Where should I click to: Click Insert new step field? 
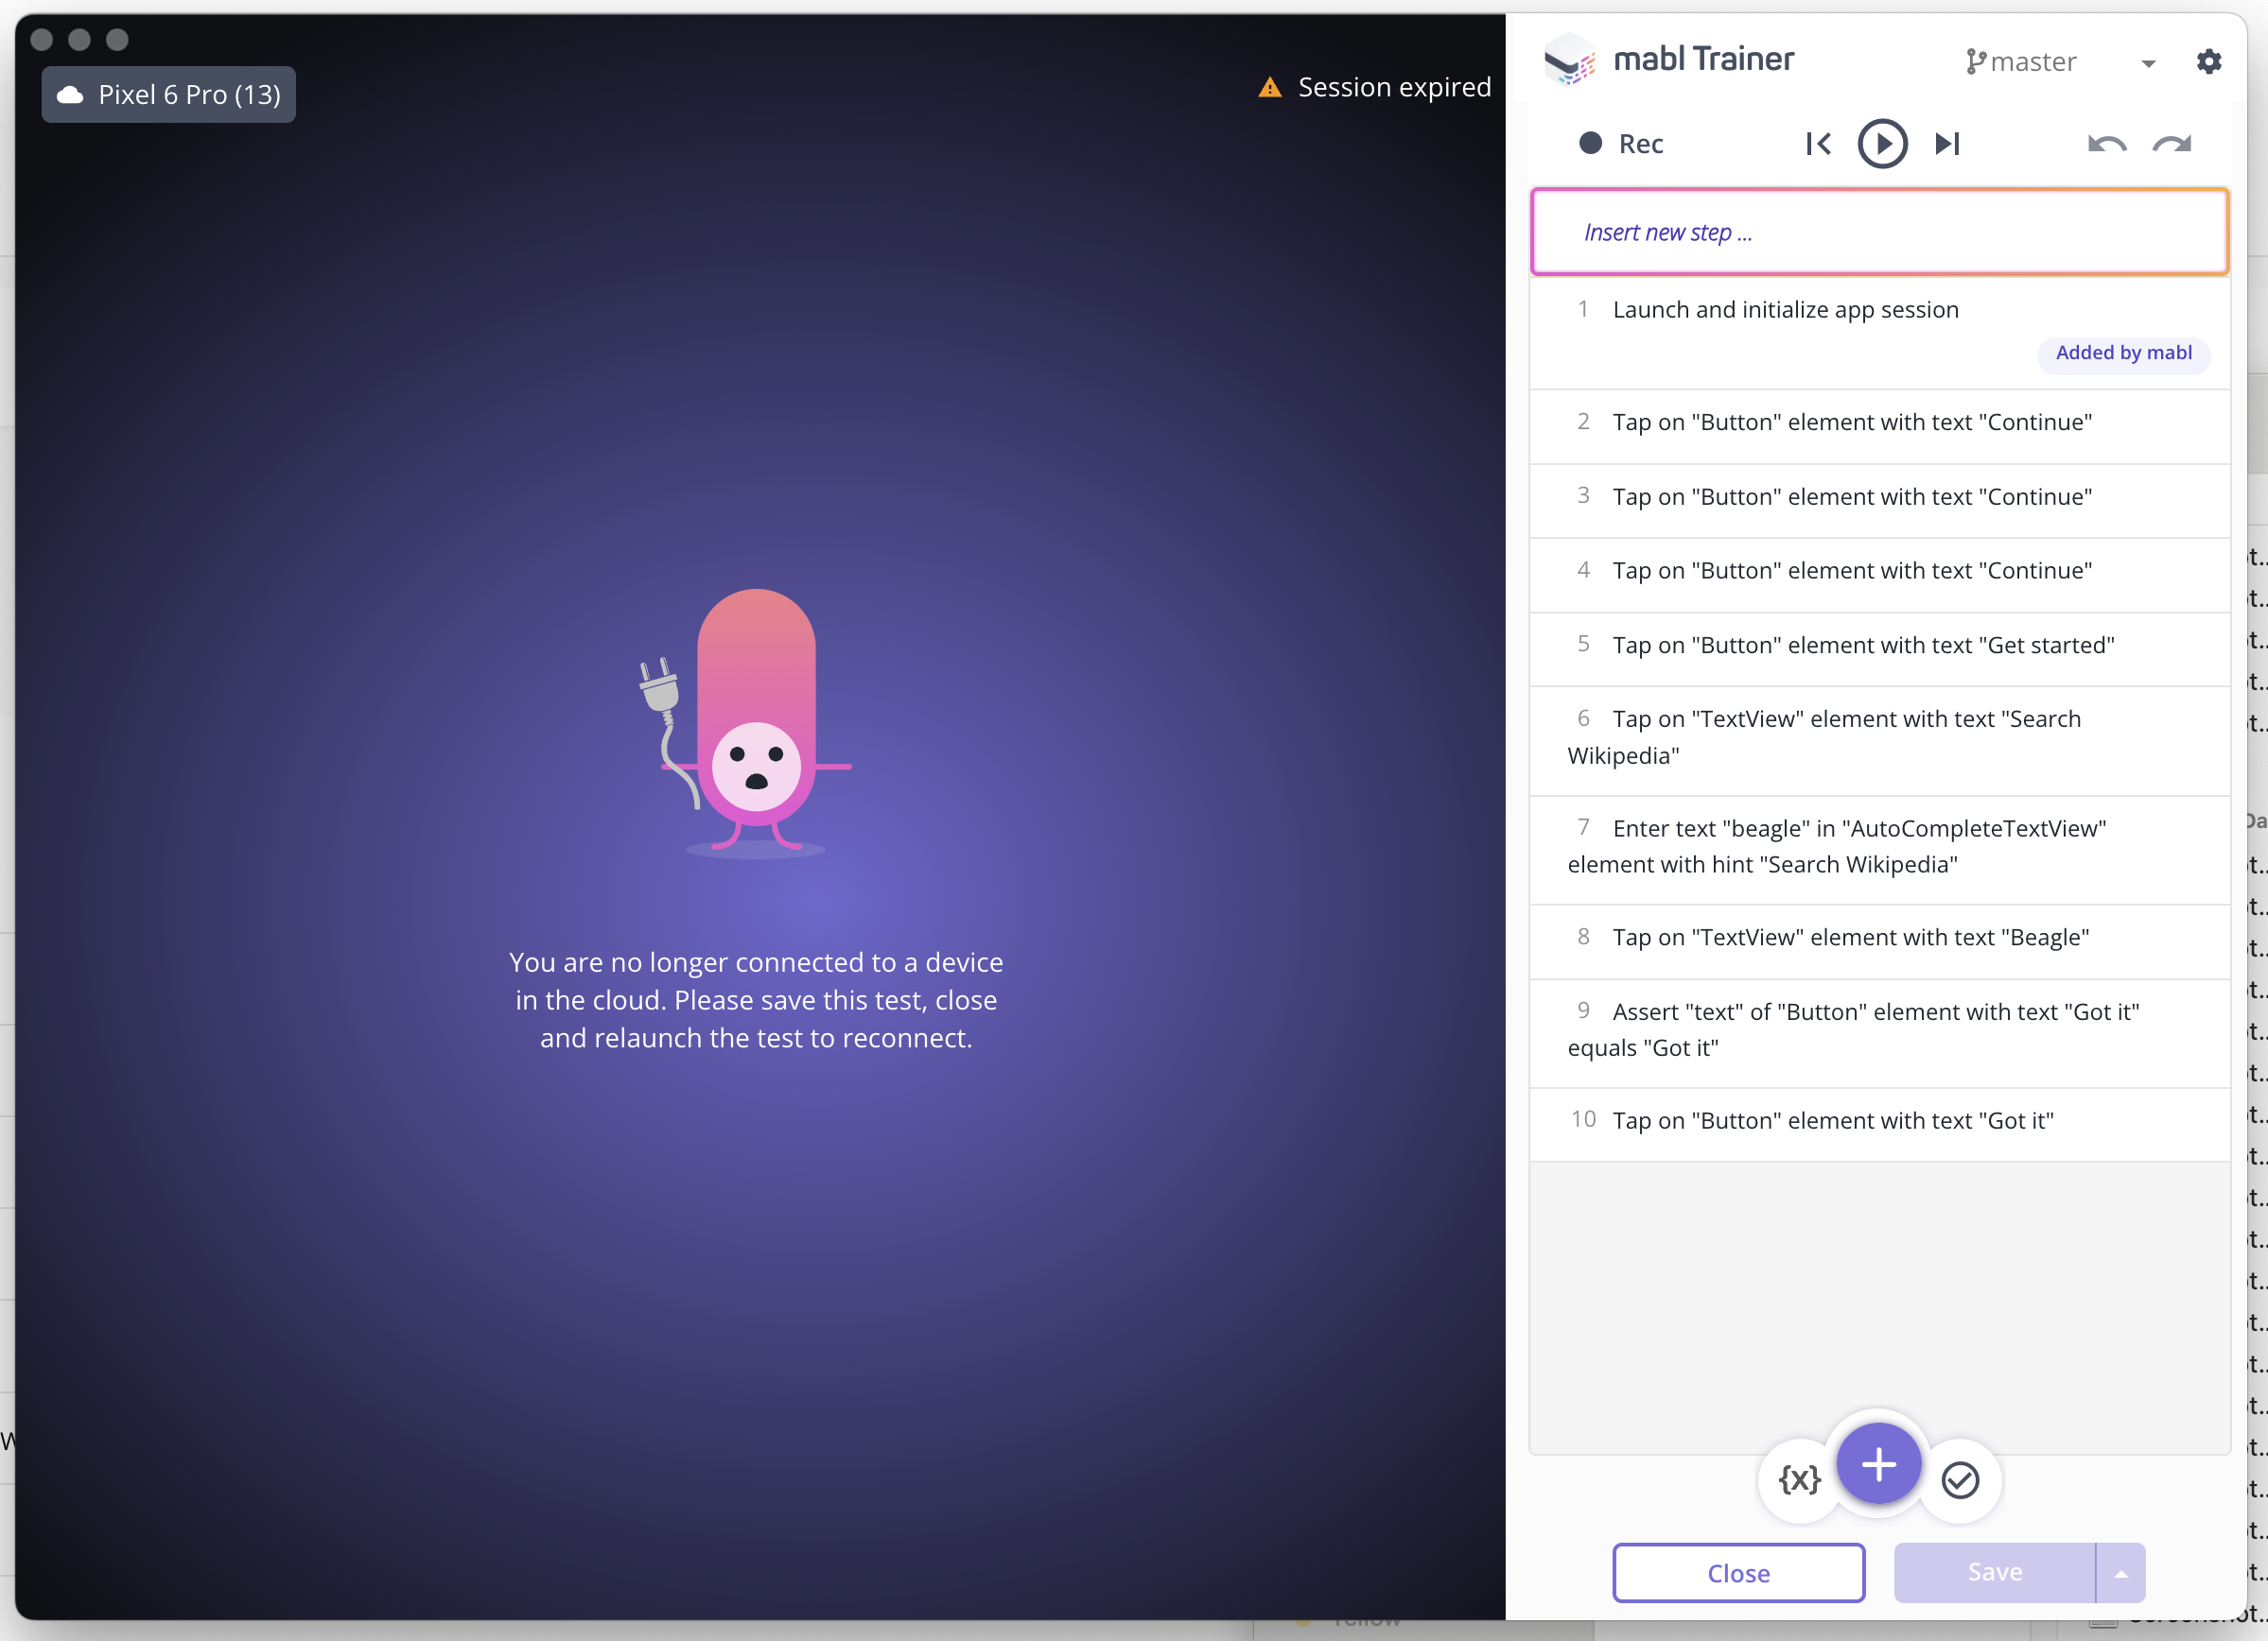coord(1879,232)
